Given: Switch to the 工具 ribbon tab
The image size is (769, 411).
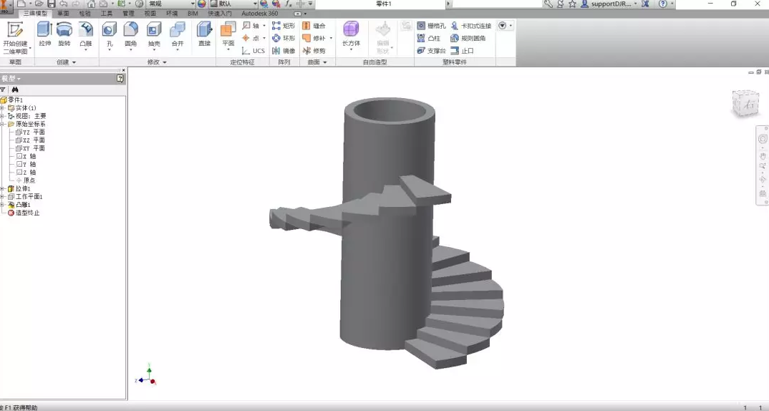Looking at the screenshot, I should [x=107, y=14].
